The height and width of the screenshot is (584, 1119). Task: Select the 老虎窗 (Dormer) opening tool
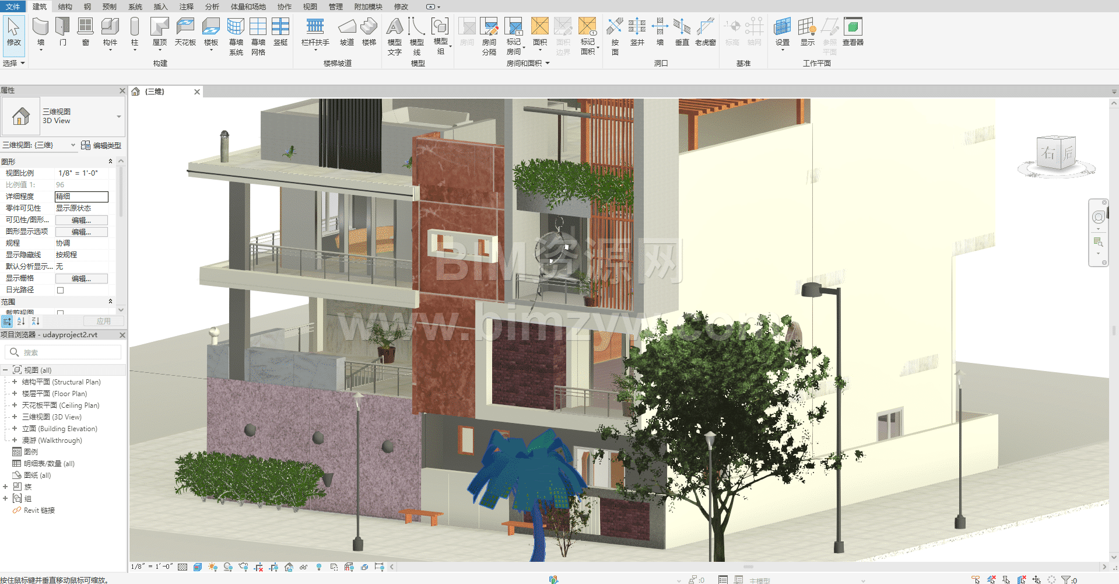click(705, 32)
